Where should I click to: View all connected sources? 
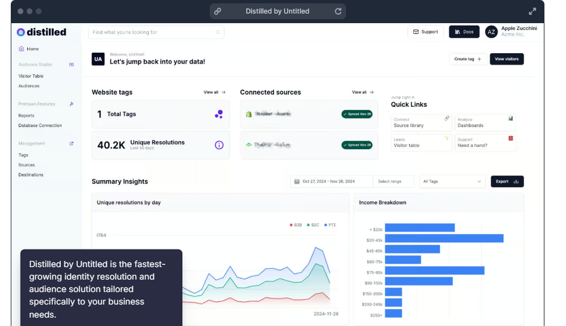[x=363, y=92]
